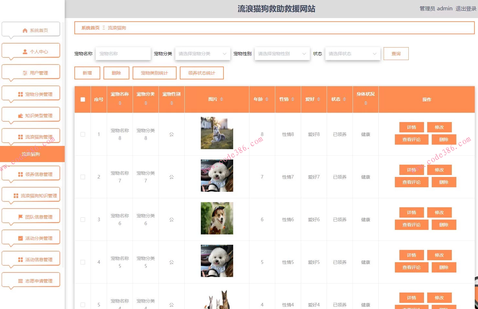The height and width of the screenshot is (309, 478).
Task: Click the 删除 button above the table
Action: 116,73
